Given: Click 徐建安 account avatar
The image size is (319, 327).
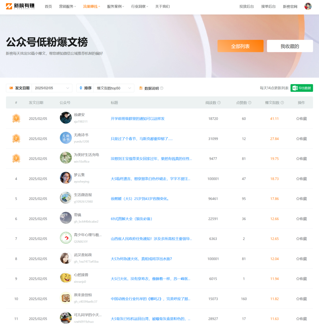Looking at the screenshot, I should [66, 118].
